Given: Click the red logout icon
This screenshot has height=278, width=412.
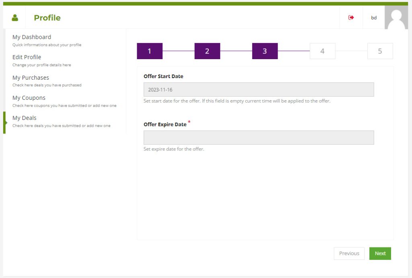Looking at the screenshot, I should tap(351, 18).
